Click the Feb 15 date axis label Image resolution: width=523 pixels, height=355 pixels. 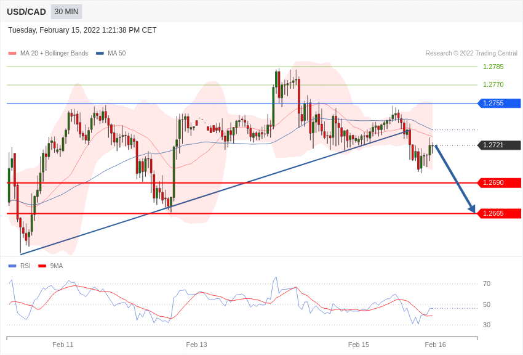click(359, 345)
